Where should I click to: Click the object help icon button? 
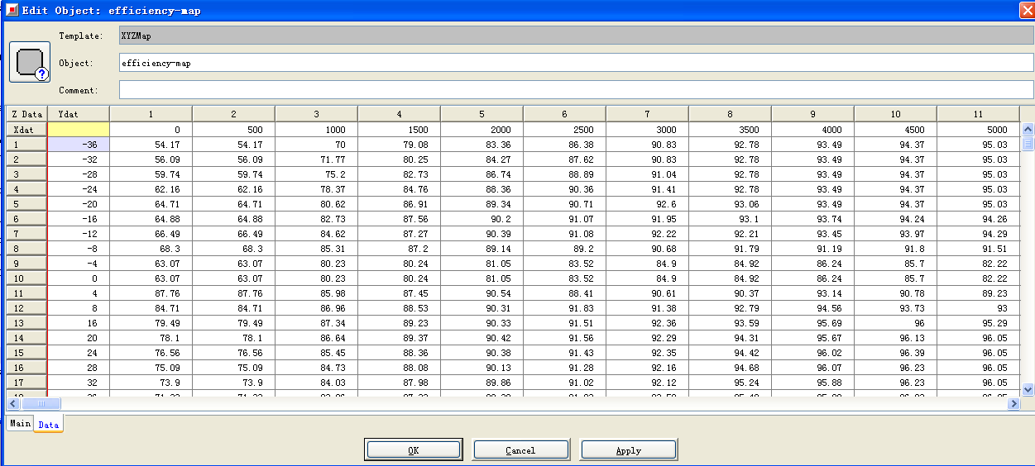click(x=30, y=63)
